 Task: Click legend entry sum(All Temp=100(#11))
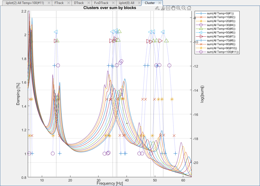tap(223, 52)
